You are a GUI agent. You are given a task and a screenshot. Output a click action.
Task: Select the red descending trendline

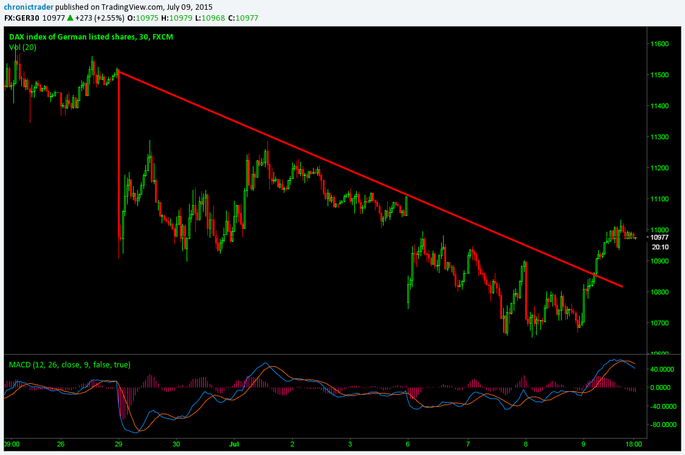[371, 179]
